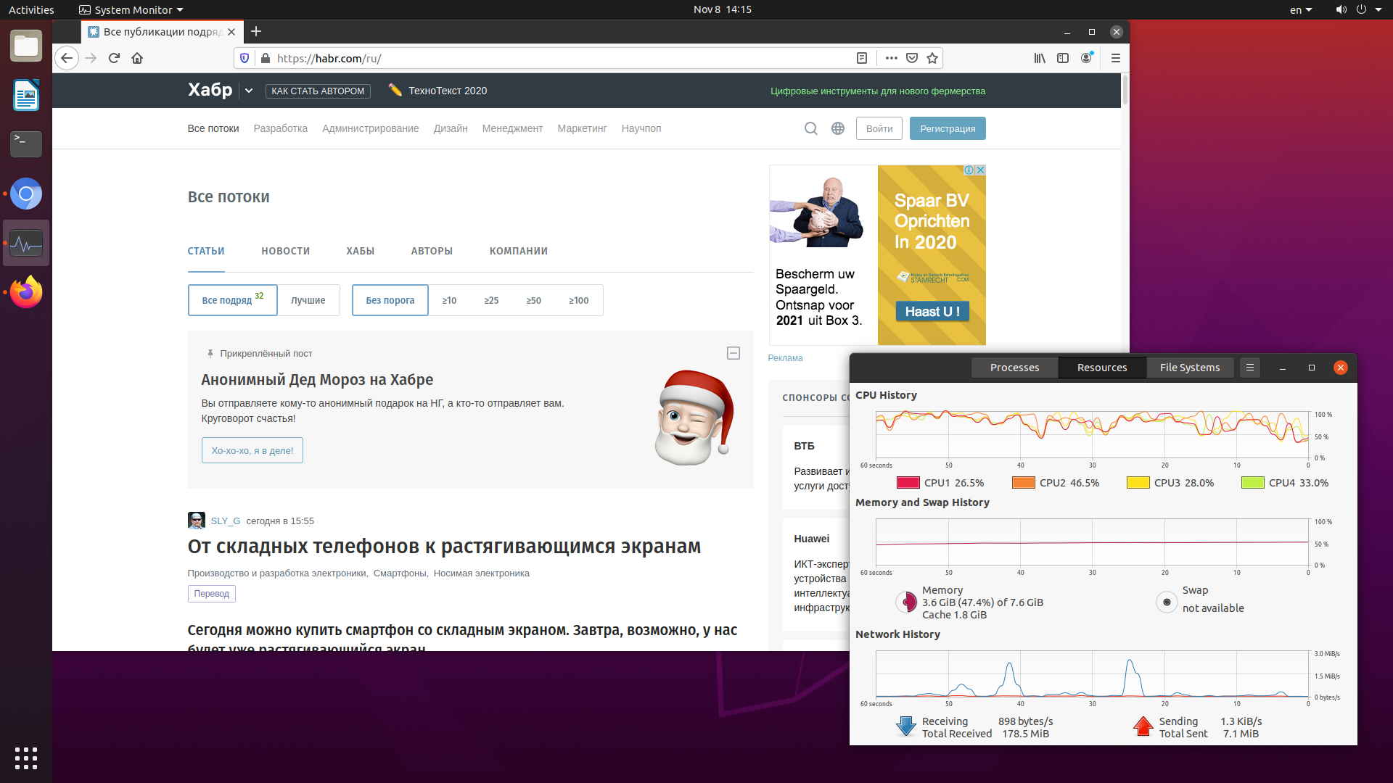Screen dimensions: 1393x783
Task: Open language settings globe icon on Habr
Action: pos(838,128)
